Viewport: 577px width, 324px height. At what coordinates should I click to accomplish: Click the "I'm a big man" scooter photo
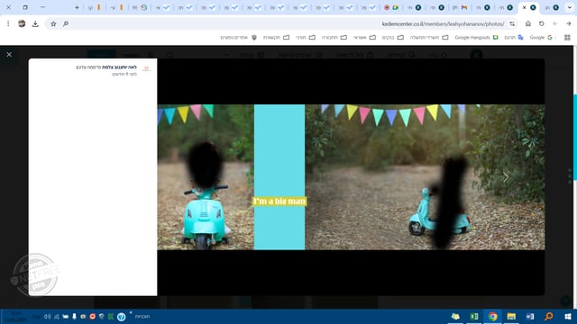351,177
